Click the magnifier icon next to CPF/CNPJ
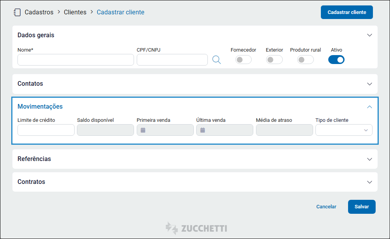 [x=216, y=60]
